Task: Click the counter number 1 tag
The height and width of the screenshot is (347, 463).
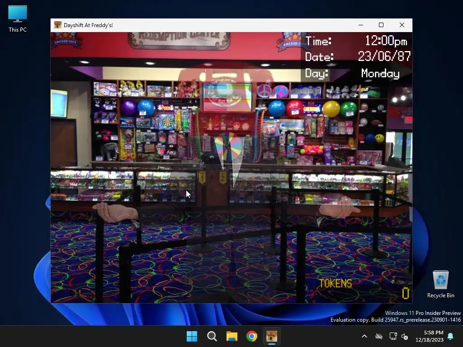Action: 202,178
